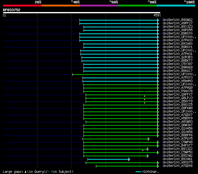Select the UniRef100_A9SGT5 label

pos(178,163)
